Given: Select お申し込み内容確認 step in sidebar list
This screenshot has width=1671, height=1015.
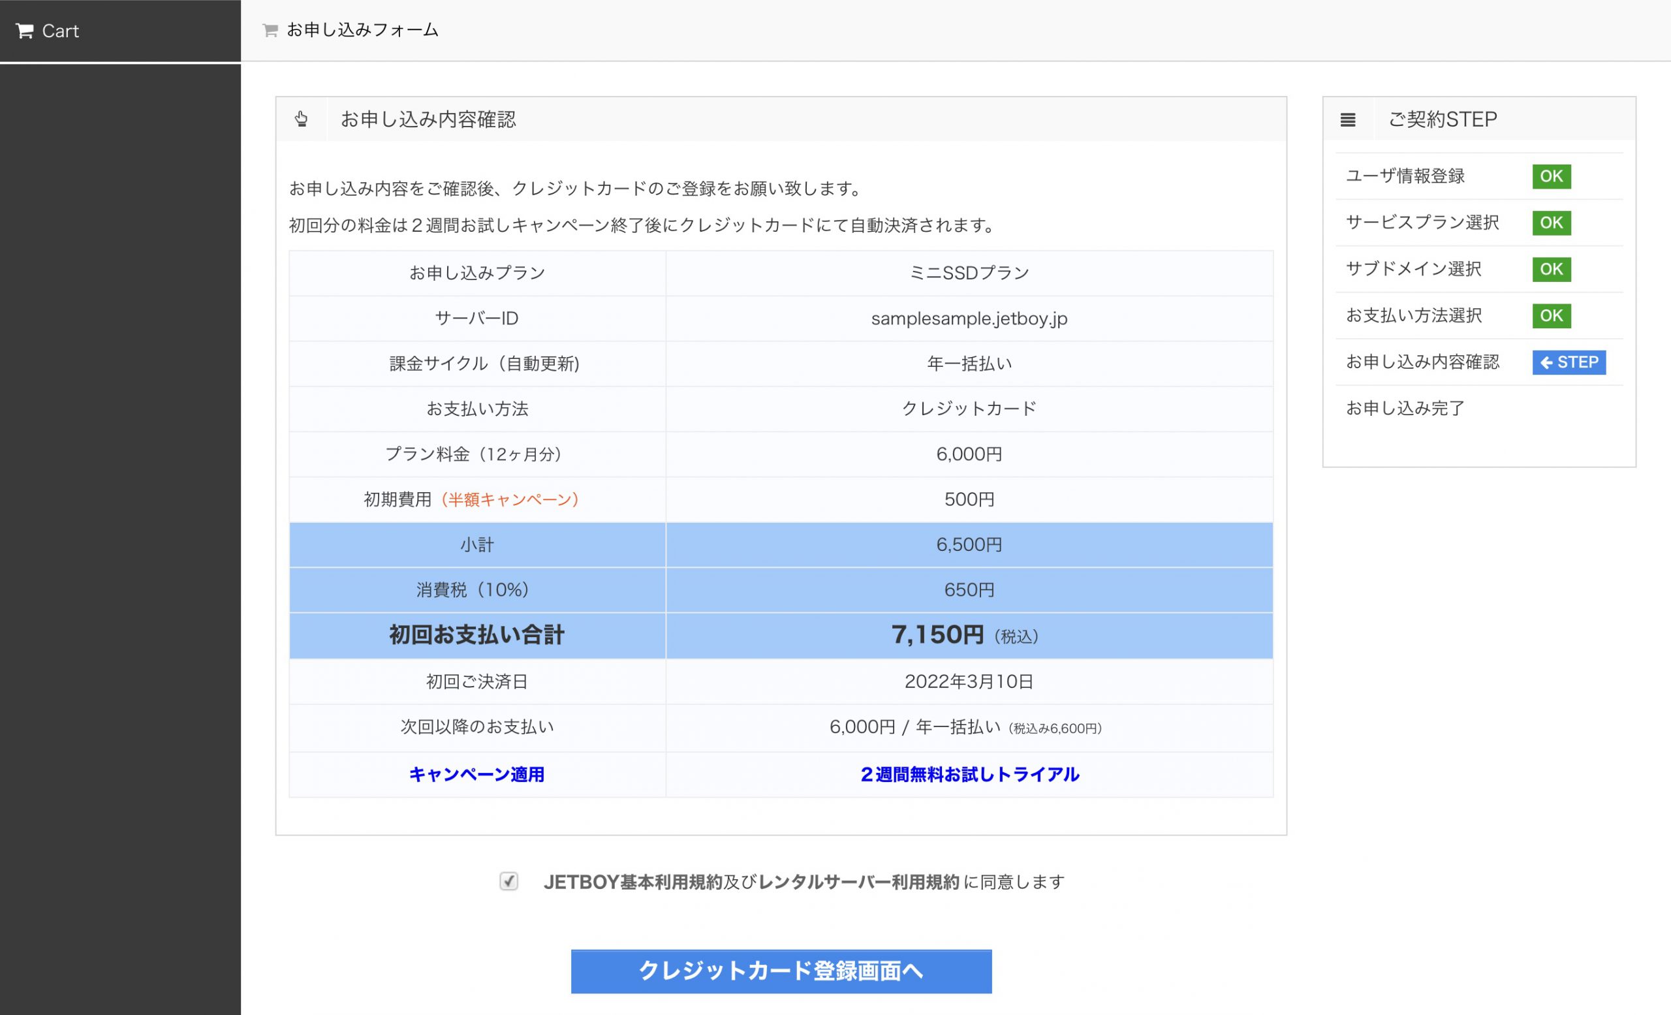Looking at the screenshot, I should [x=1422, y=362].
